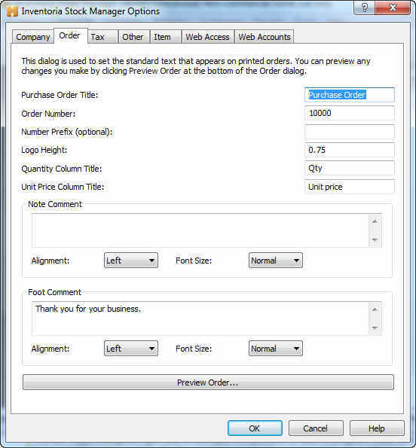Open the Foot Comment Alignment dropdown
The height and width of the screenshot is (448, 416).
tap(131, 349)
